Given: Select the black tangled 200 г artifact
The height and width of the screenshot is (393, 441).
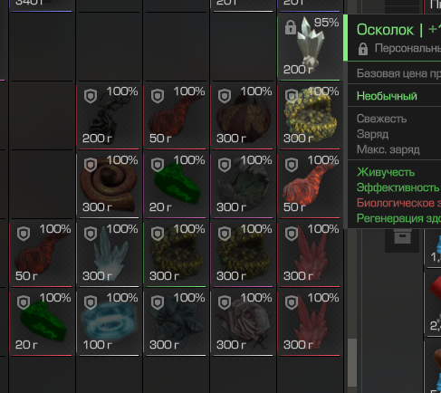Looking at the screenshot, I should coord(109,115).
